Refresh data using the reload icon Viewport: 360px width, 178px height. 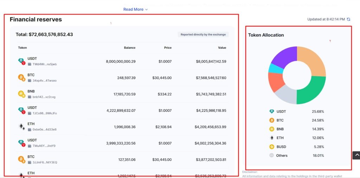[348, 19]
